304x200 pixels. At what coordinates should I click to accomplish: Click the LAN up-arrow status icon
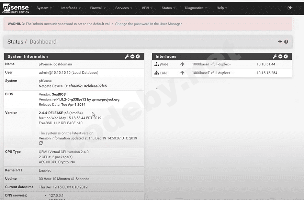(x=182, y=73)
